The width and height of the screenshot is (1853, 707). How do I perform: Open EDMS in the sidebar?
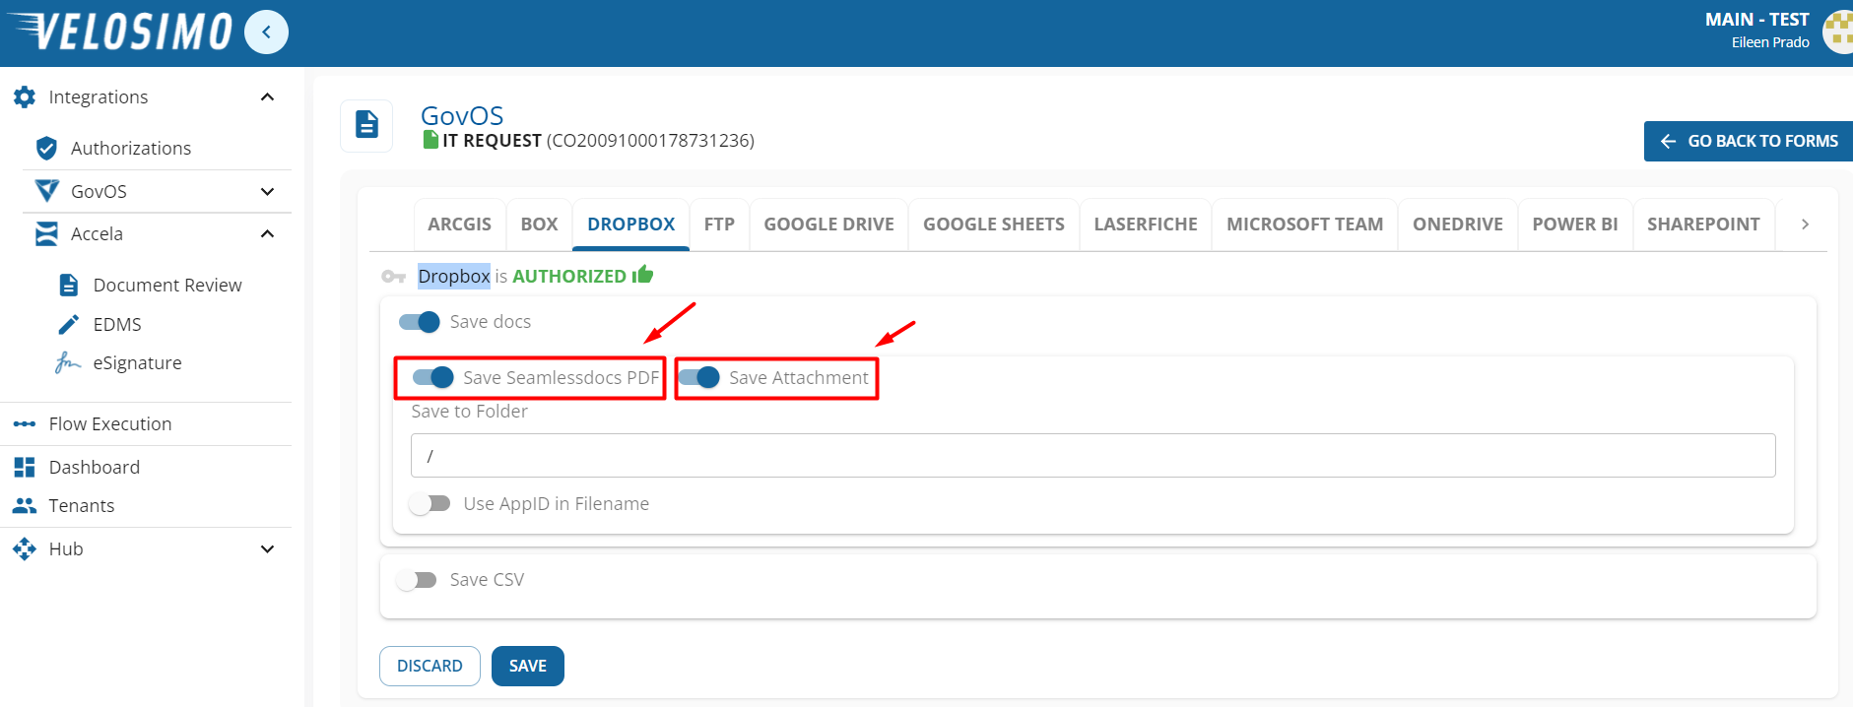coord(117,324)
